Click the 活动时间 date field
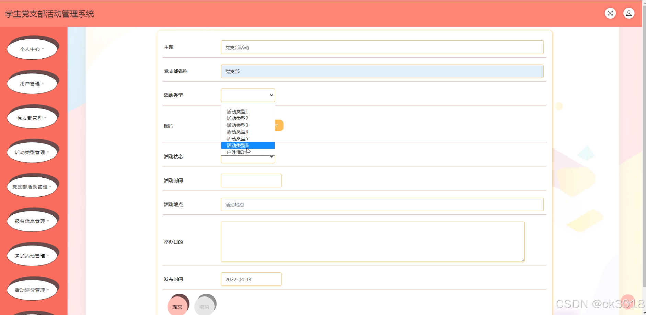The image size is (646, 315). click(251, 180)
